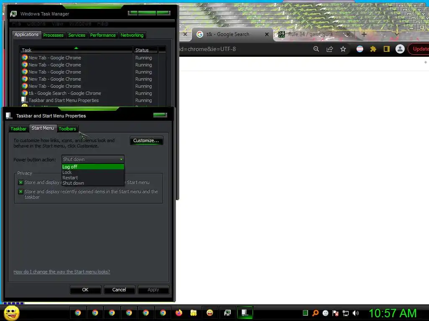429x321 pixels.
Task: Switch to the Taskbar tab in Properties
Action: point(18,129)
